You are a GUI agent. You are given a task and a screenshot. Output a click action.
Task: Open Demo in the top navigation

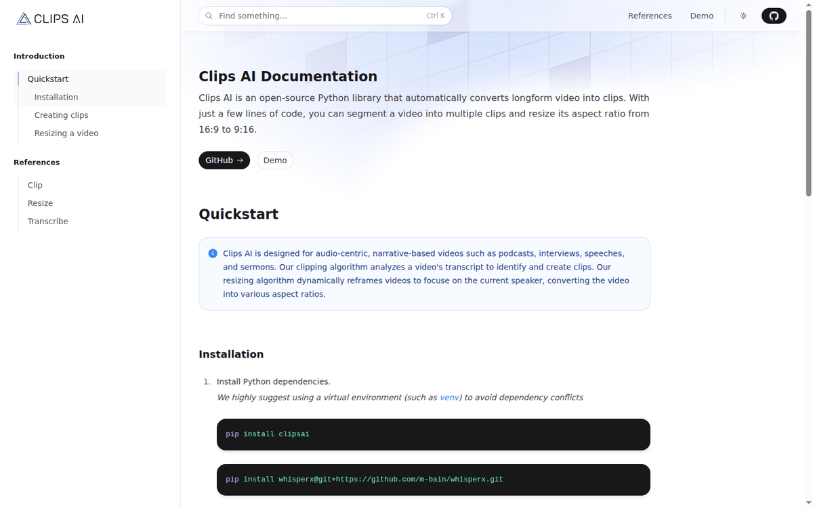[x=702, y=16]
